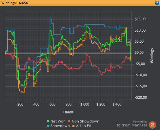Screen dimensions: 160x130
Task: Click the -$5,00 y-axis label
Action: (140, 64)
